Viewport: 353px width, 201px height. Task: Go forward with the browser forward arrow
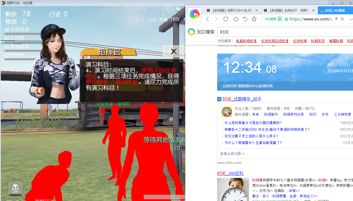click(x=216, y=19)
